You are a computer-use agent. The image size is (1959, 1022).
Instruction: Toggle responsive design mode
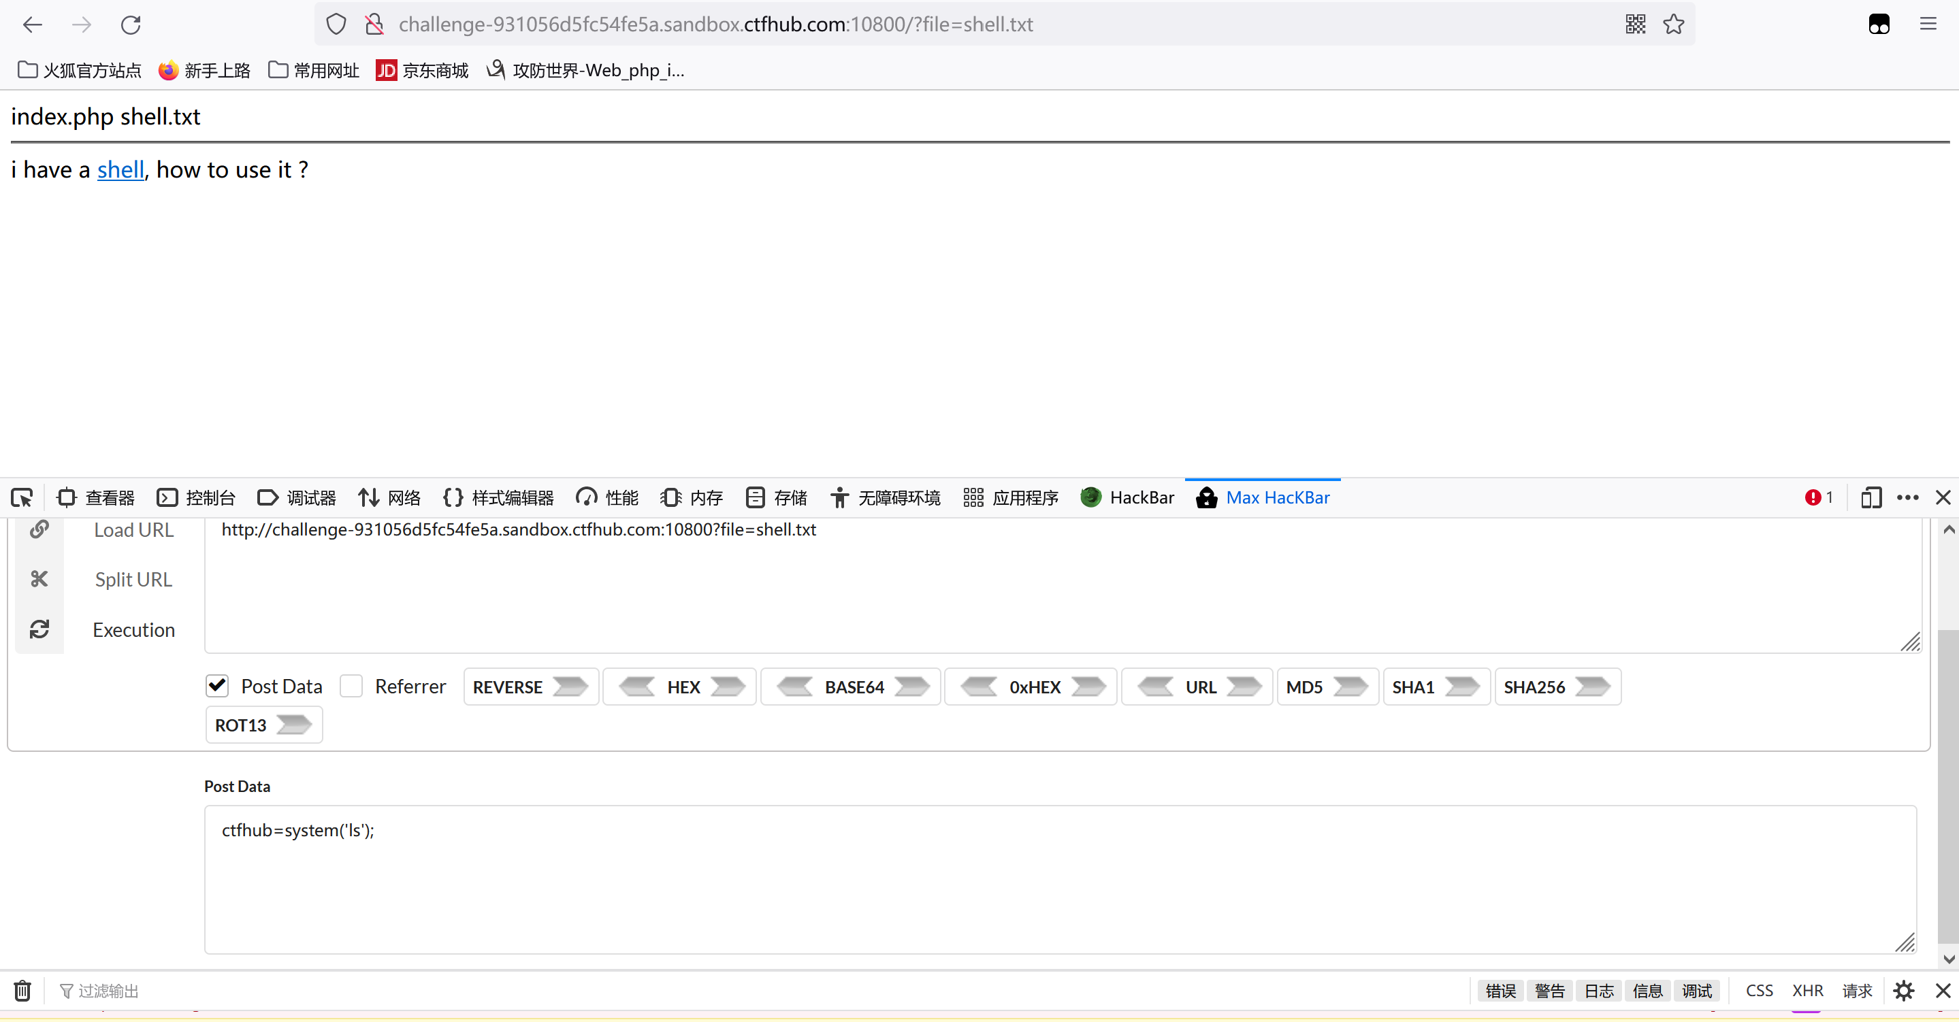tap(1871, 497)
